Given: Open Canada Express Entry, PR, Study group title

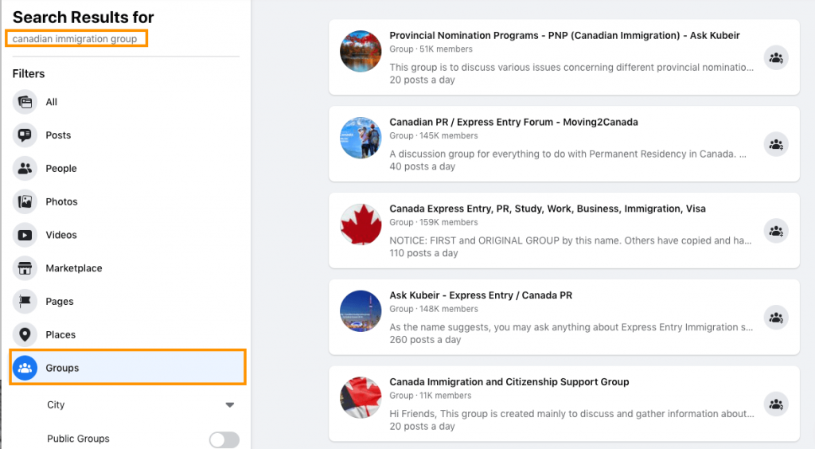Looking at the screenshot, I should coord(548,209).
